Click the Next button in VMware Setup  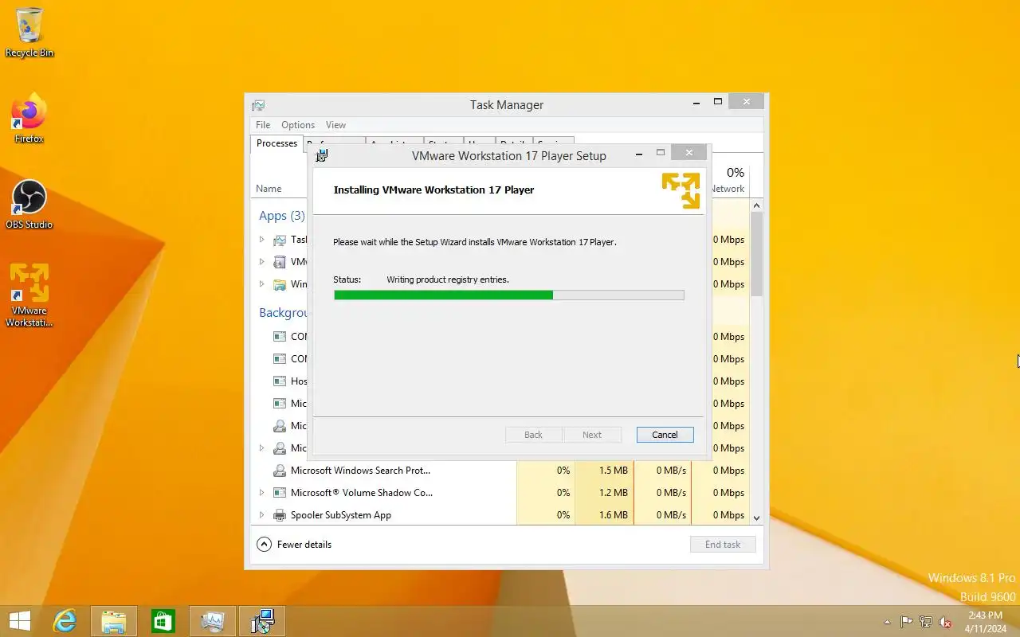(592, 435)
